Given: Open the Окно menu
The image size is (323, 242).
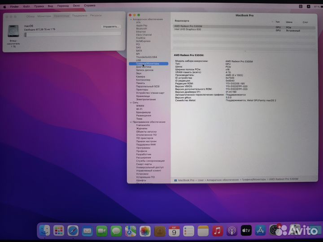Looking at the screenshot, I should [x=76, y=5].
